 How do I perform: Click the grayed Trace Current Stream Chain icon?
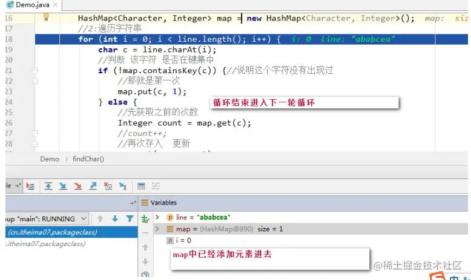coord(156,186)
